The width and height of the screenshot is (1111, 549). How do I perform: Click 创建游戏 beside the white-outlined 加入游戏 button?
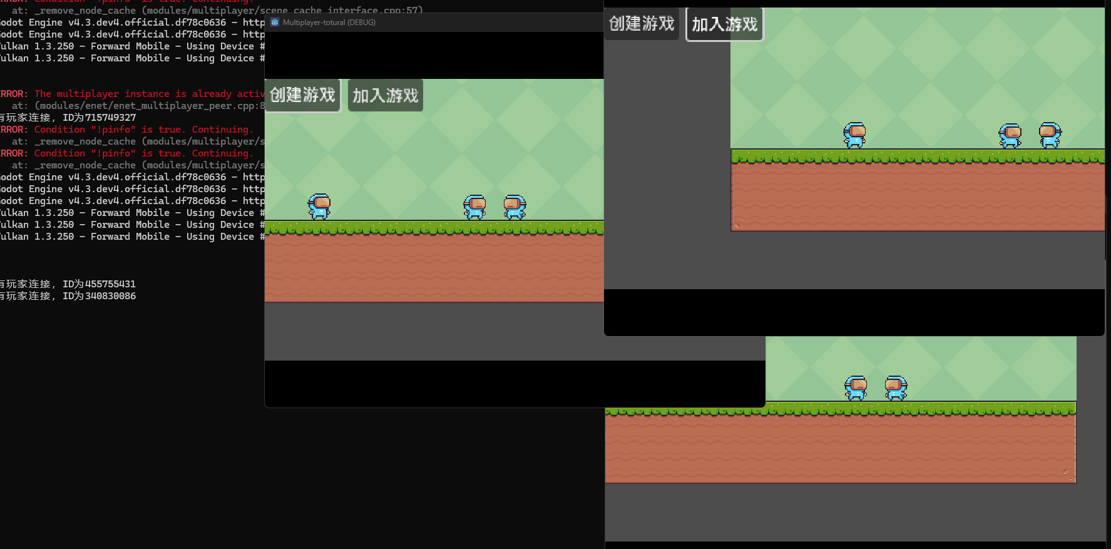click(642, 24)
